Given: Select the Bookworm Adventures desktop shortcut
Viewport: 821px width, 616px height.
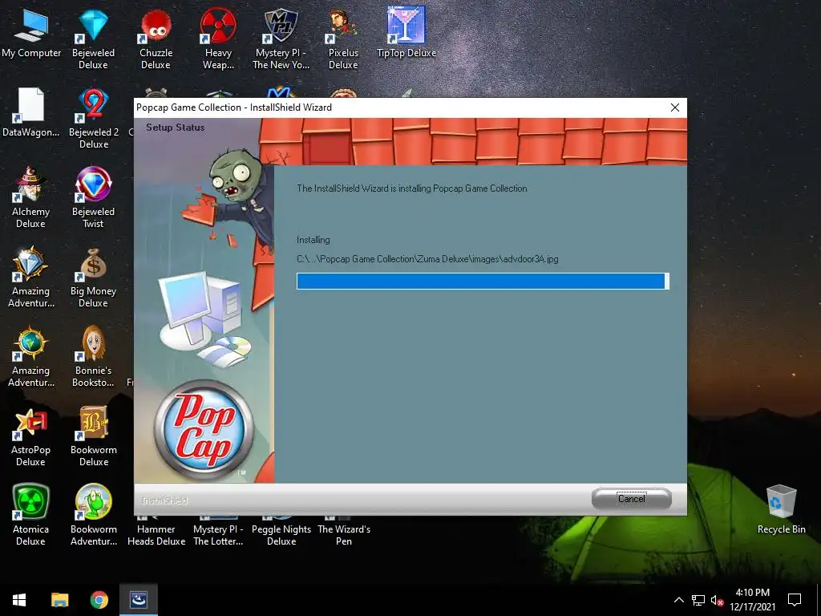Looking at the screenshot, I should pyautogui.click(x=94, y=516).
